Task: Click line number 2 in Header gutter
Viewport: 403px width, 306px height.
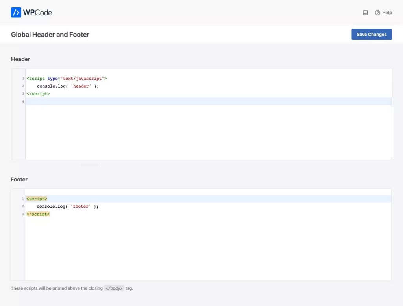Action: coord(23,86)
